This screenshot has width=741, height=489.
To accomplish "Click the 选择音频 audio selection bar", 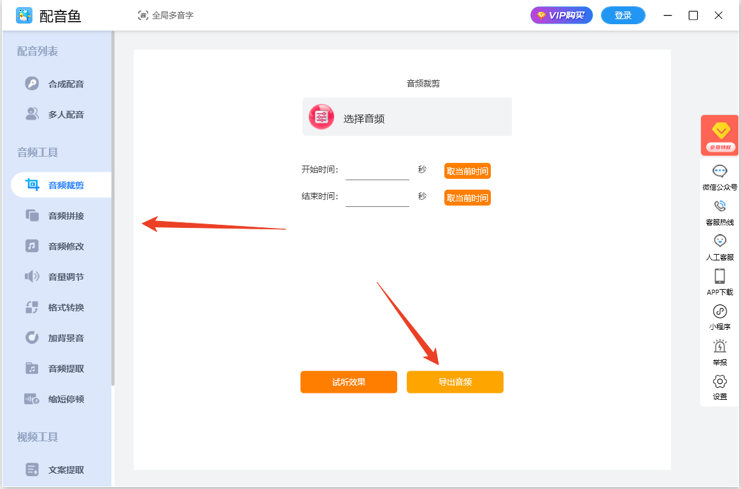I will click(x=407, y=117).
